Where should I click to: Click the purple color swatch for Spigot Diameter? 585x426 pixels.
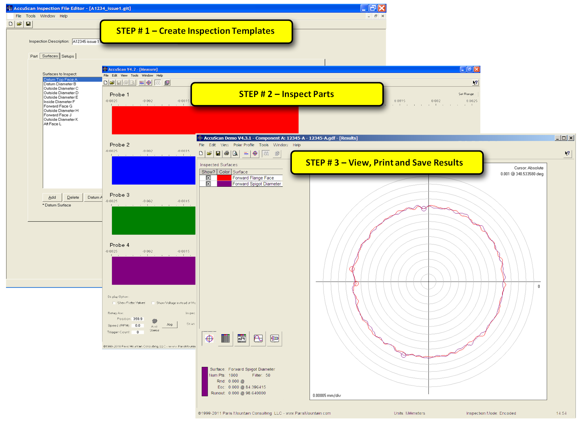(x=224, y=184)
